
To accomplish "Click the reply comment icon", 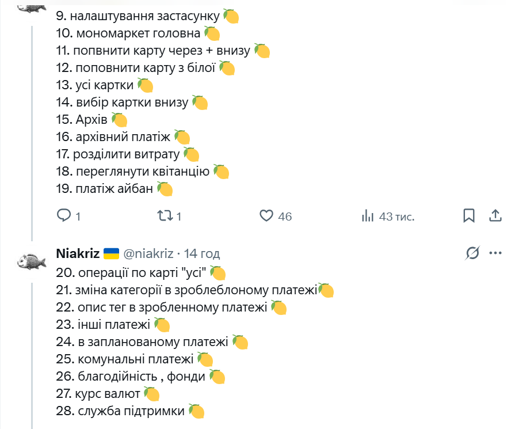I will pos(63,216).
